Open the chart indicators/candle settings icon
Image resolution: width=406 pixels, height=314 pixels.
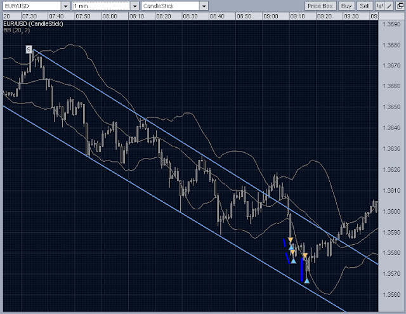coord(379,6)
